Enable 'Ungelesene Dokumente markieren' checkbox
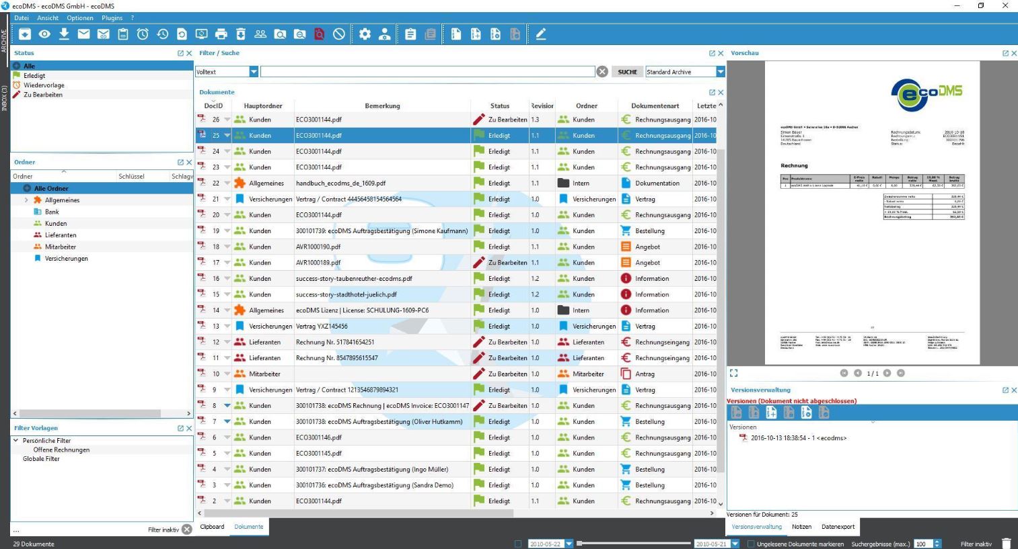 751,544
